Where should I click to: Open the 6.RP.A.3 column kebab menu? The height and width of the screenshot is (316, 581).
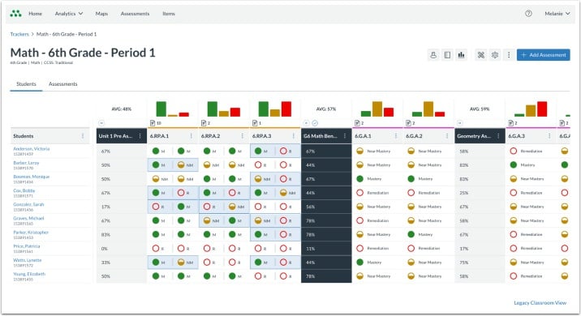click(x=294, y=136)
